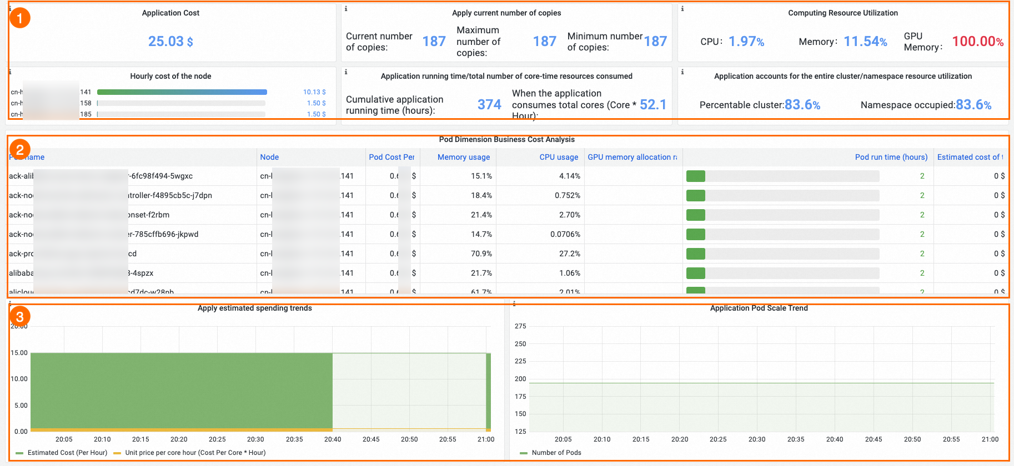Click CPU usage cell 0.0706%
Viewport: 1014px width, 466px height.
coord(565,234)
